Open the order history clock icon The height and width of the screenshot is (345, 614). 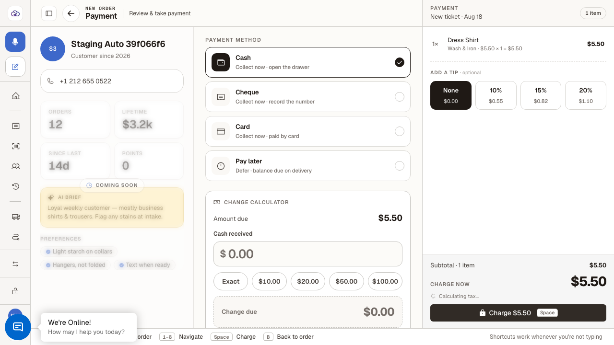(15, 186)
